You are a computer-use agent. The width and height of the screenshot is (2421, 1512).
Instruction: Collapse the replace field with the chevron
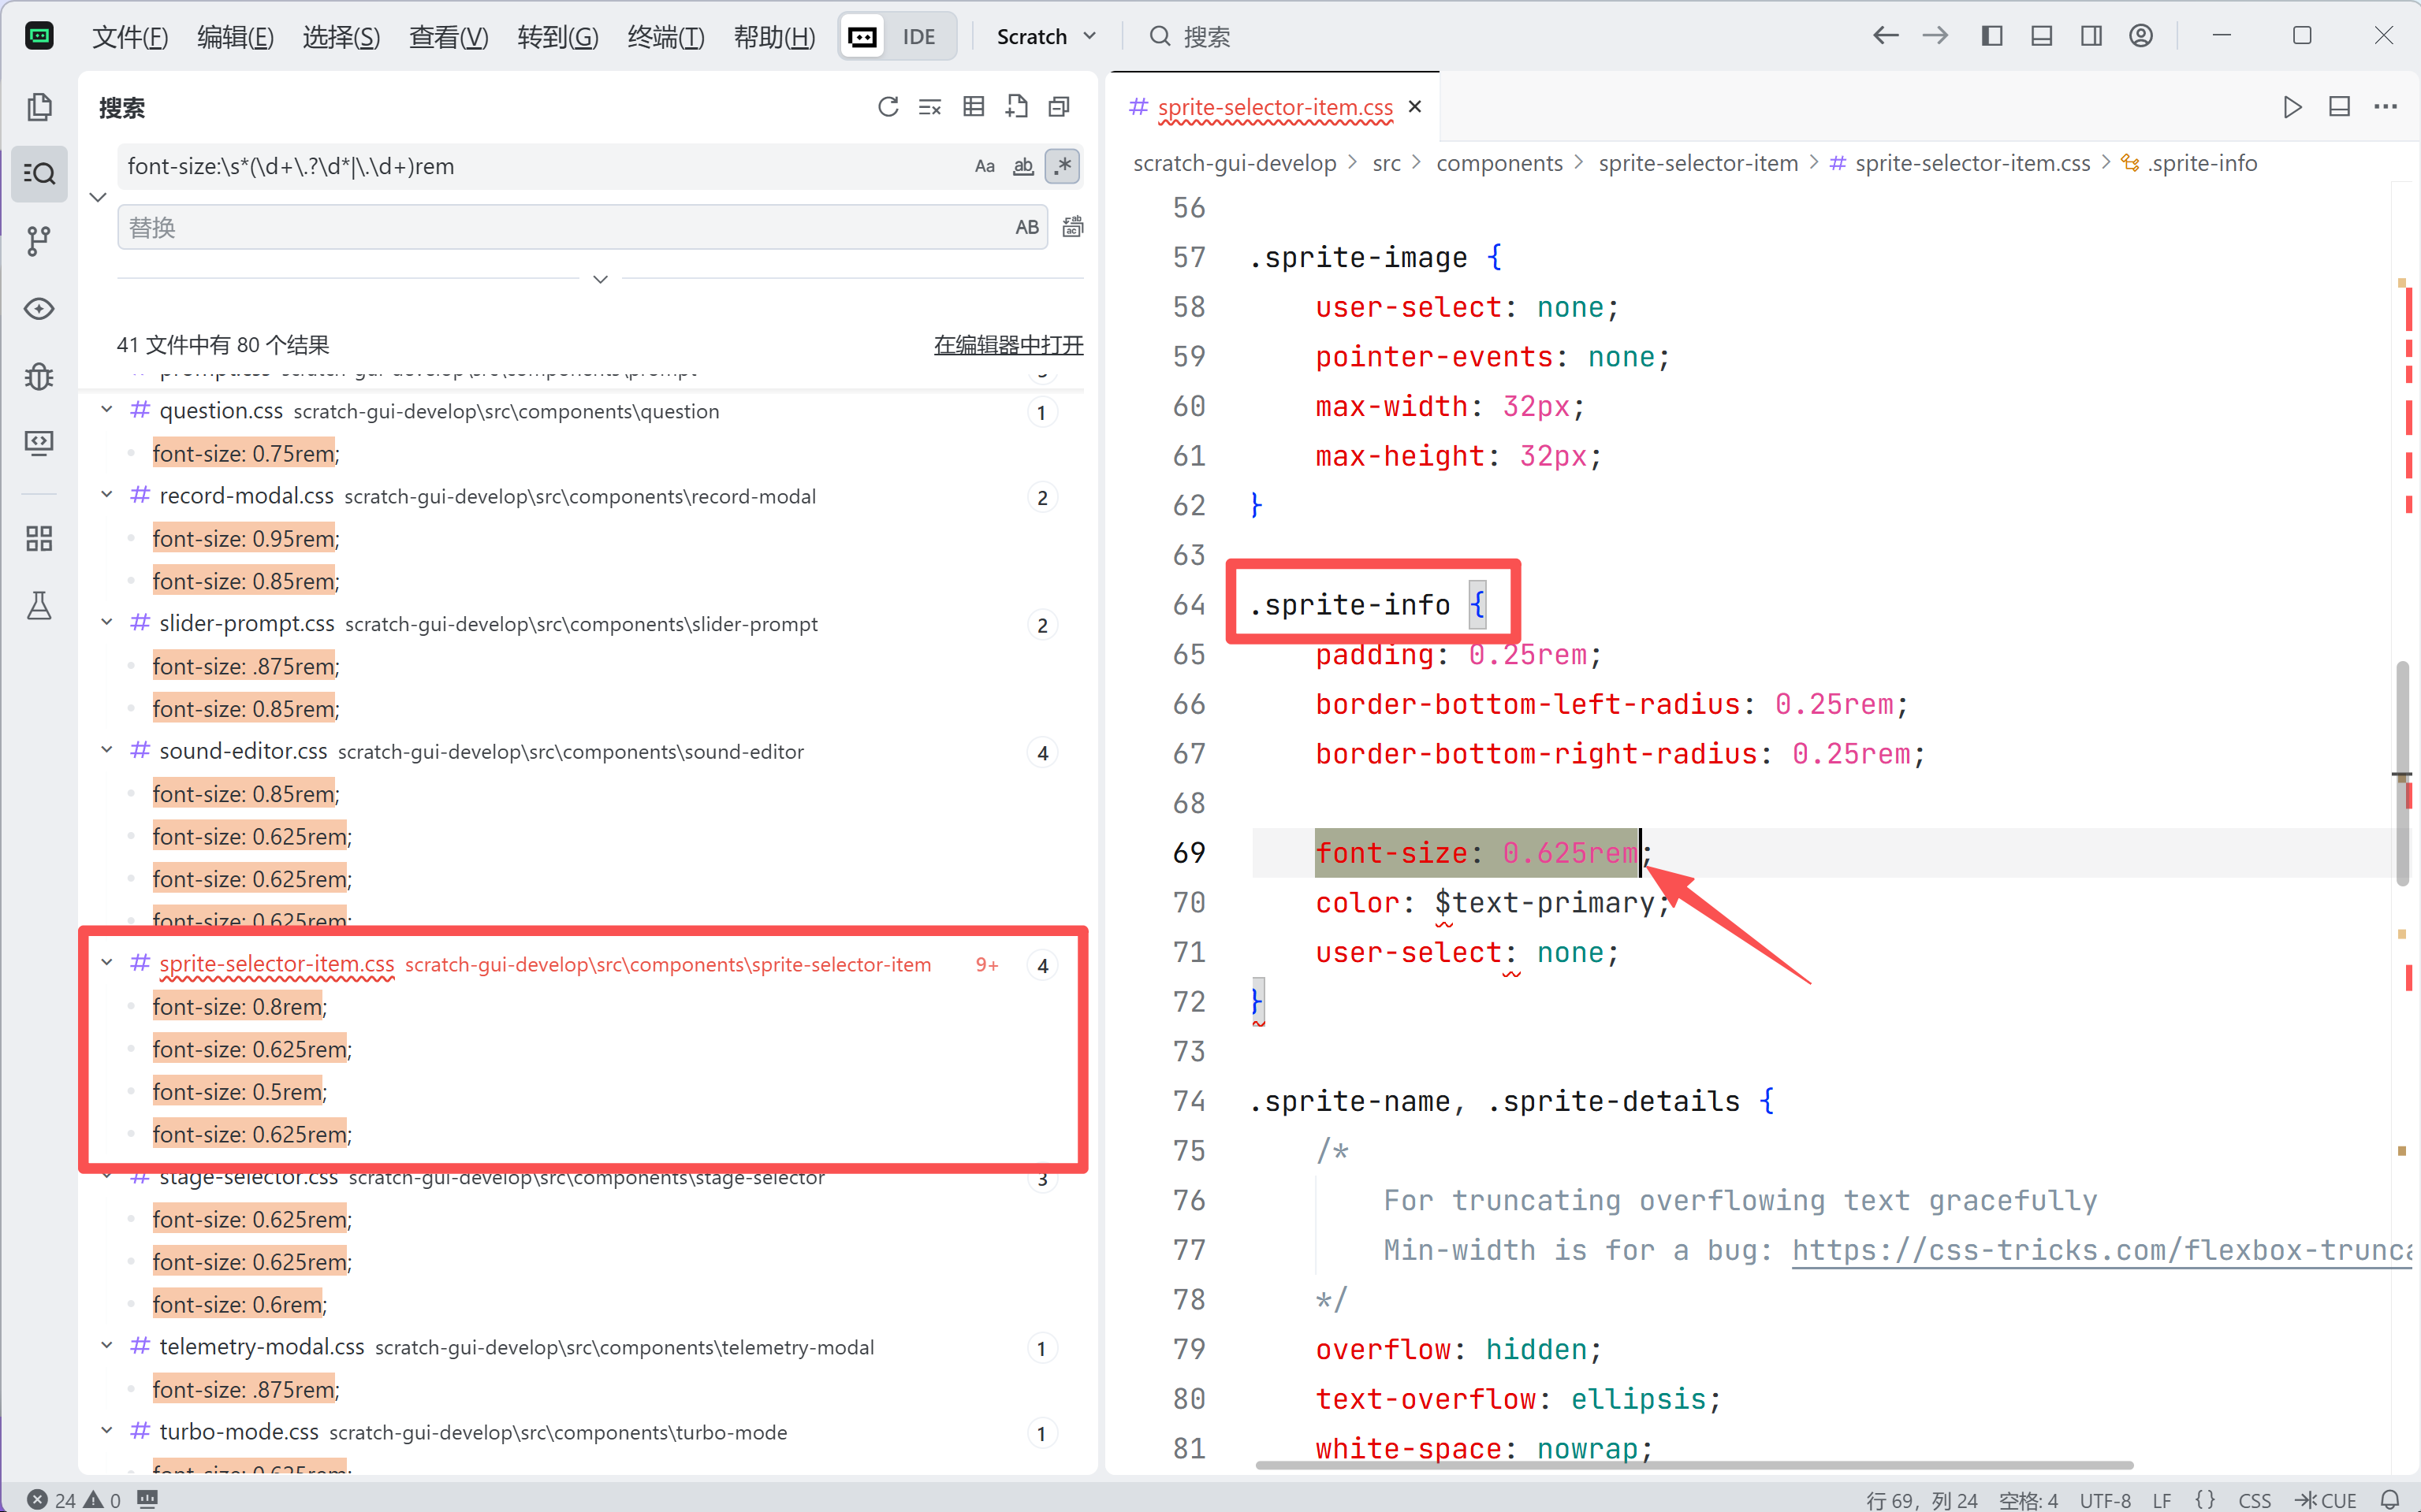(98, 197)
